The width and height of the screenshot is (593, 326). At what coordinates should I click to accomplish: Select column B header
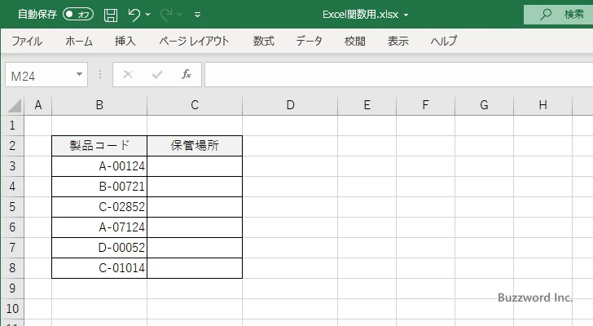coord(99,105)
